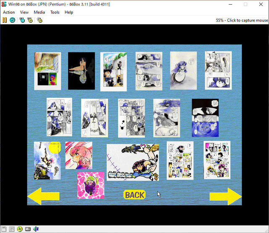Open the manga page with black top and blue bottom
The width and height of the screenshot is (269, 233).
[x=205, y=118]
